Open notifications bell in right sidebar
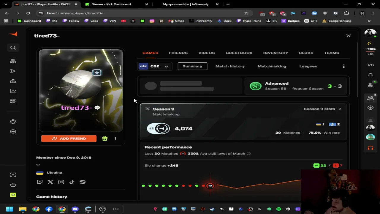This screenshot has width=380, height=214. 370,75
